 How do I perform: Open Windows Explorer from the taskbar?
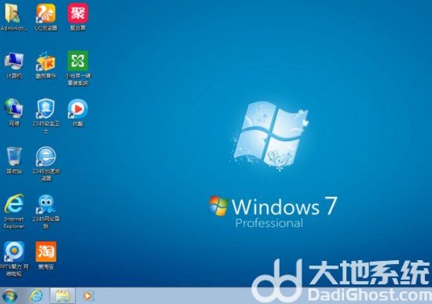[63, 295]
